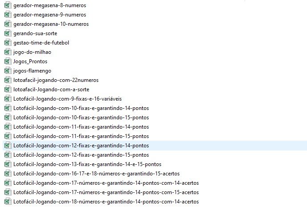
Task: Select the gestao-time-de-futebol file name
Action: coord(41,43)
